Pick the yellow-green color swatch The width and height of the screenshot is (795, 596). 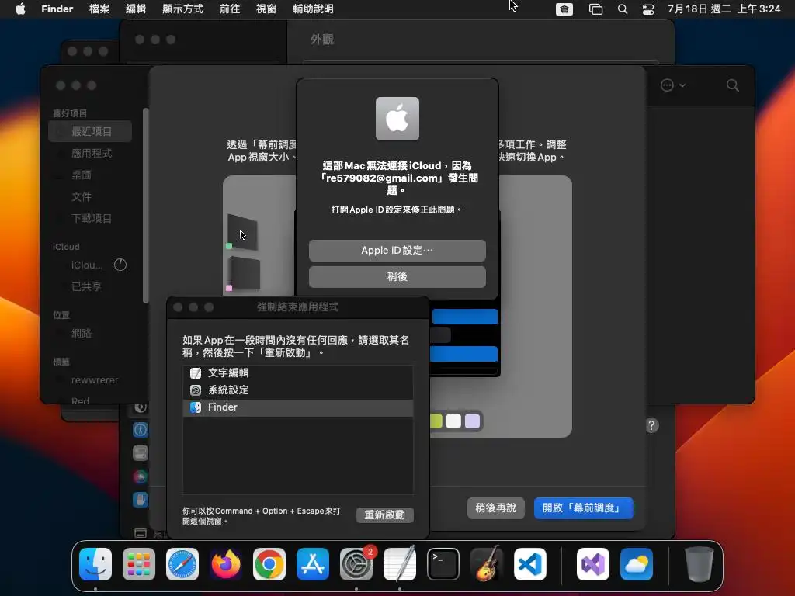[436, 421]
